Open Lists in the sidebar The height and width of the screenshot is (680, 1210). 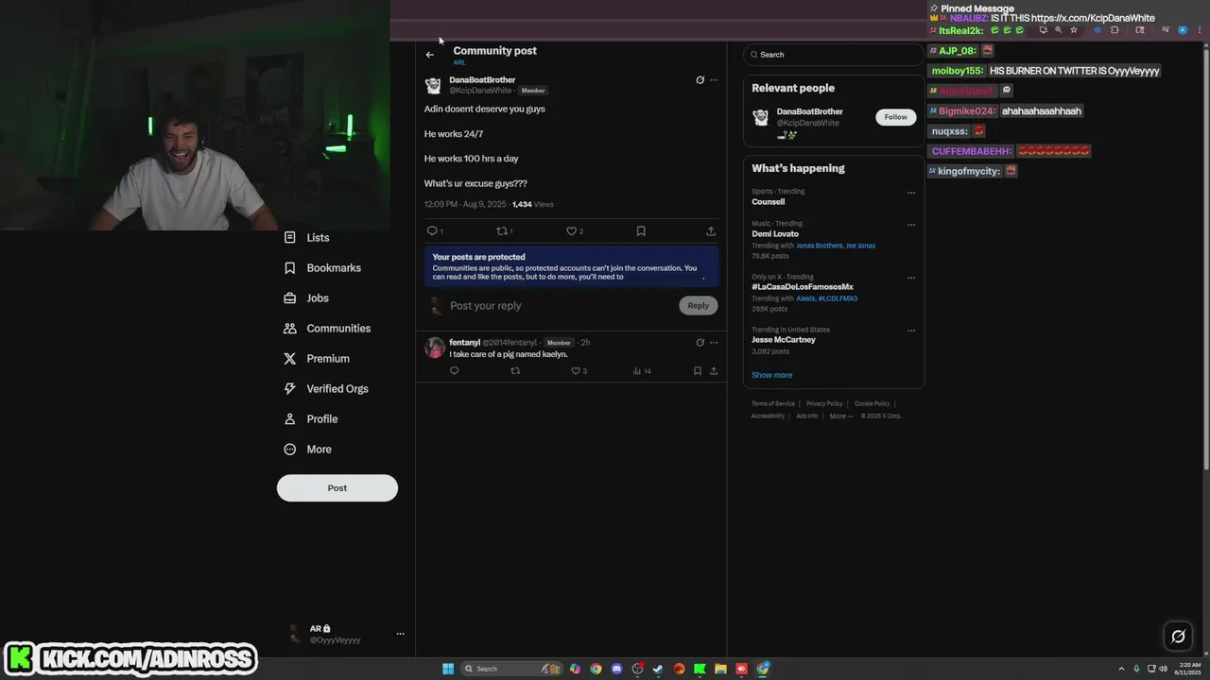(x=306, y=238)
